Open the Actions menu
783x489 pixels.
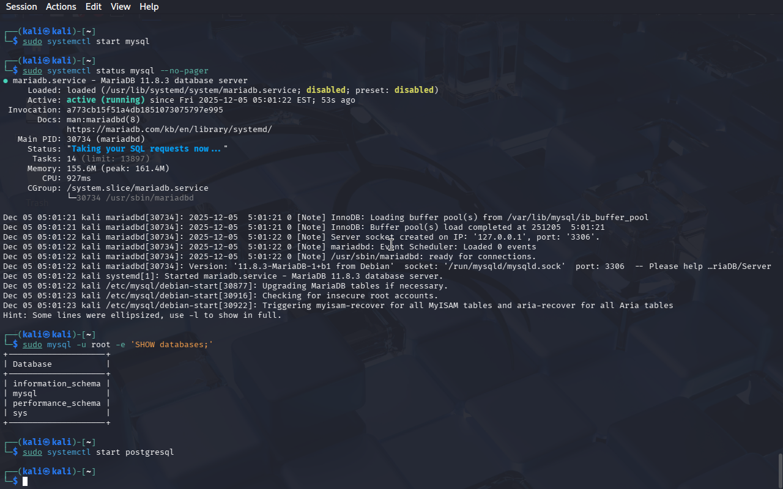tap(61, 7)
